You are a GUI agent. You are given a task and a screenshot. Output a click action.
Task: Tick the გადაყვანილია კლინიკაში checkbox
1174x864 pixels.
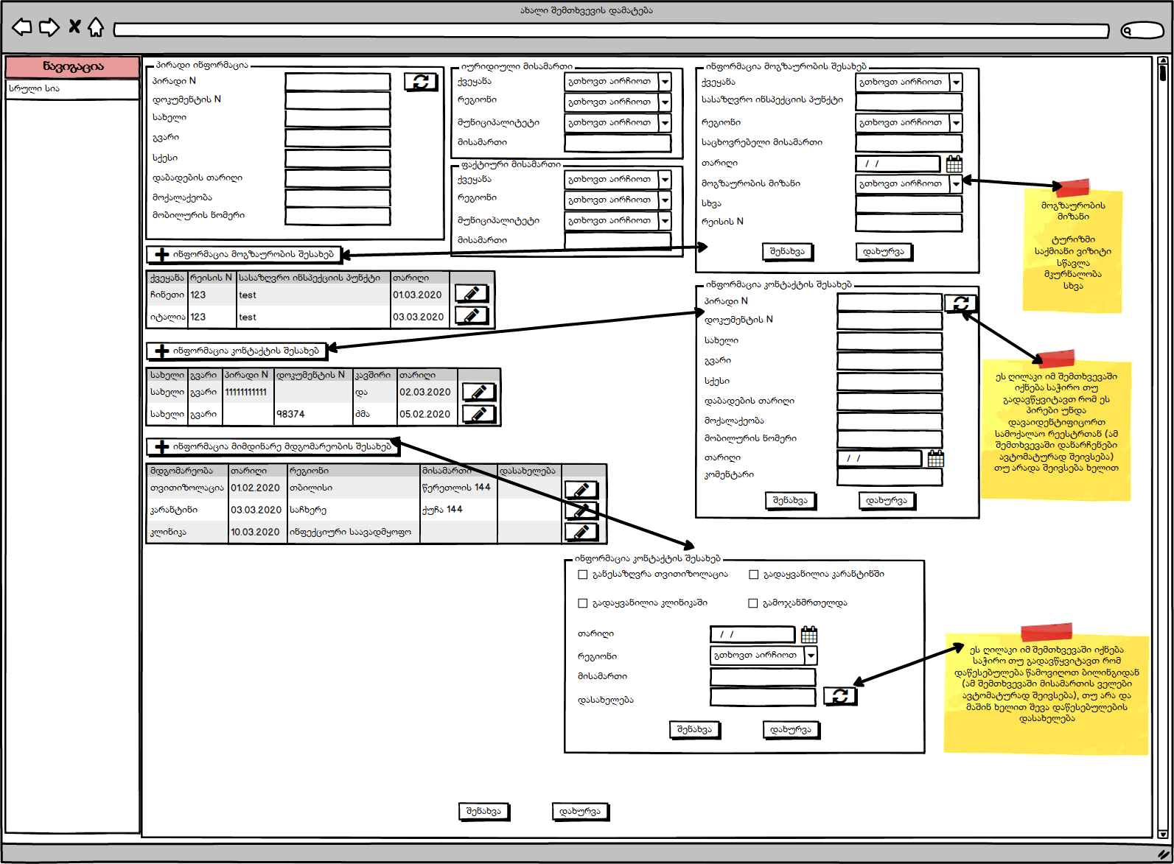pyautogui.click(x=583, y=603)
